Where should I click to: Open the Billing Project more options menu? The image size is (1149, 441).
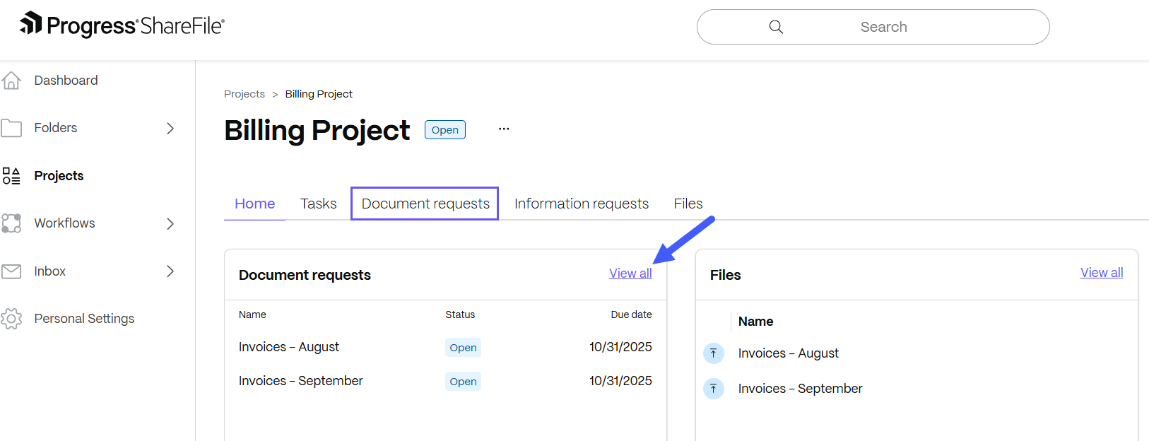(x=504, y=129)
